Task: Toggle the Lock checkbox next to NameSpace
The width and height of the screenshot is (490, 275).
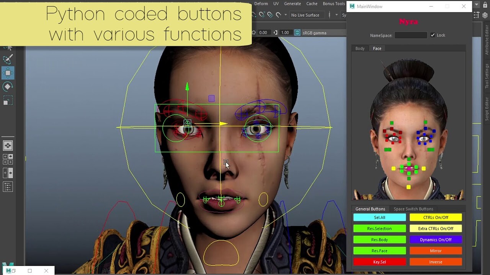Action: [433, 35]
